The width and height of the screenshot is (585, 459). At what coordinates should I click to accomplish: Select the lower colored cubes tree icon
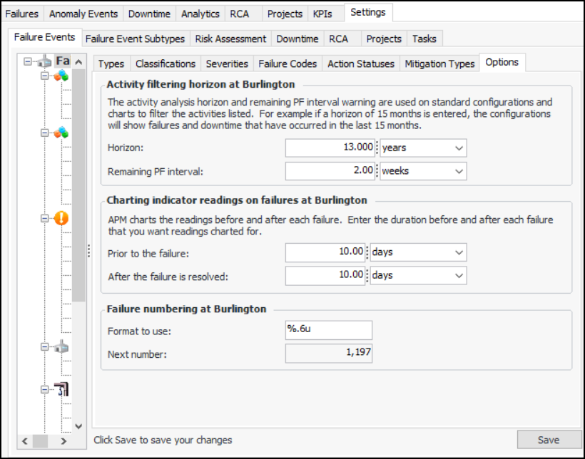(61, 133)
